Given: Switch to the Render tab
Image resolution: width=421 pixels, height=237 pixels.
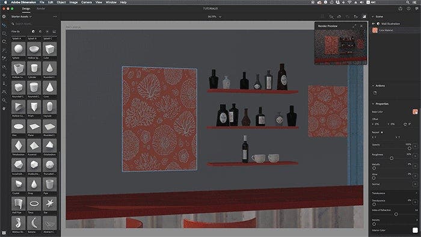Looking at the screenshot, I should tap(41, 8).
